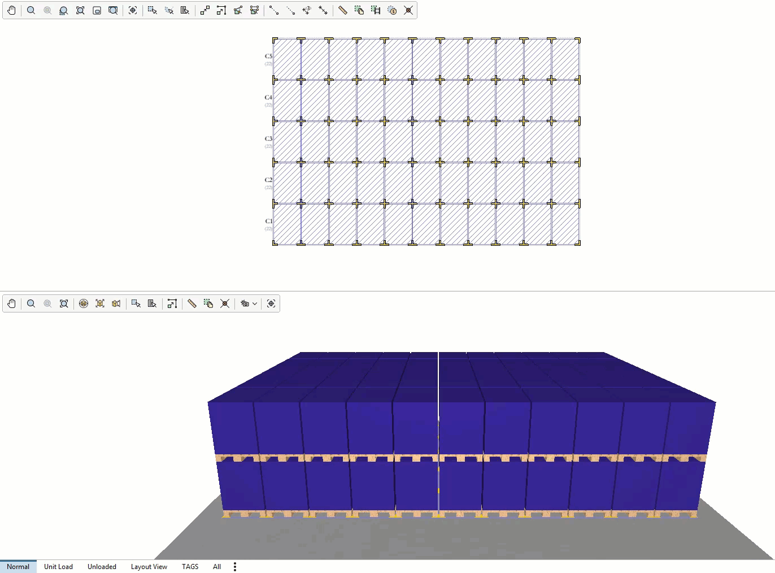
Task: Switch to the Normal tab
Action: (x=18, y=567)
